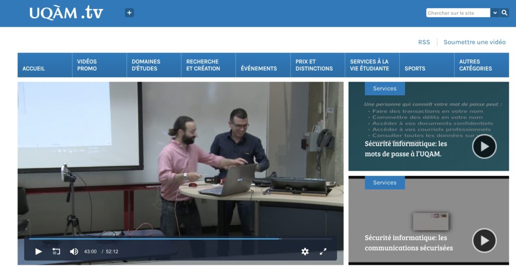The image size is (516, 272).
Task: Expand the search options dropdown arrow
Action: [495, 13]
